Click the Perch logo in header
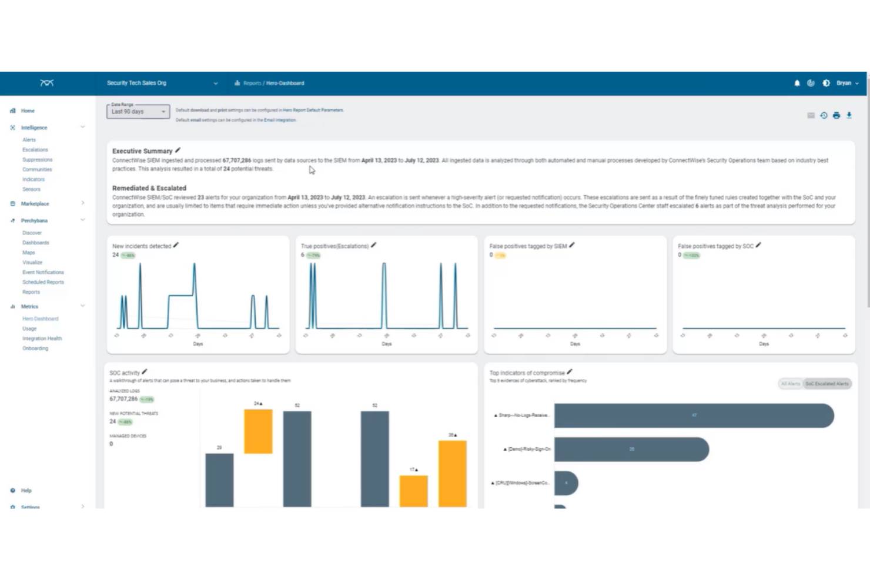This screenshot has width=870, height=580. coord(47,83)
